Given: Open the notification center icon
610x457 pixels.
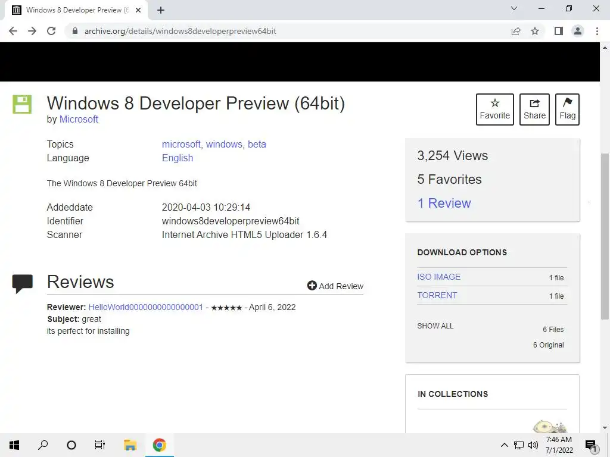Looking at the screenshot, I should click(591, 445).
